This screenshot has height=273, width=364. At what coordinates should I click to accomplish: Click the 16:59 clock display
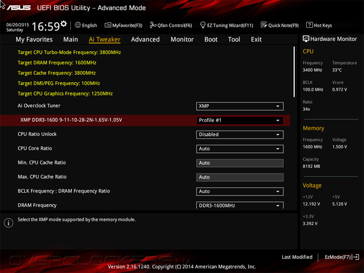point(45,26)
